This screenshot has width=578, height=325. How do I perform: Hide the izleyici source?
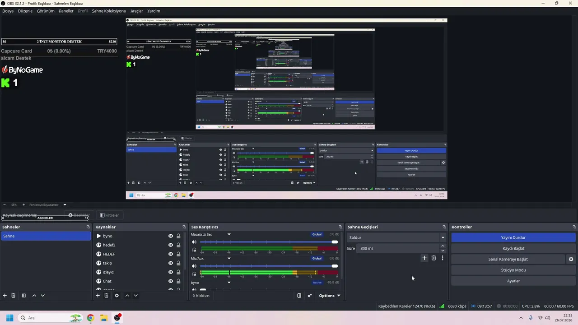171,272
